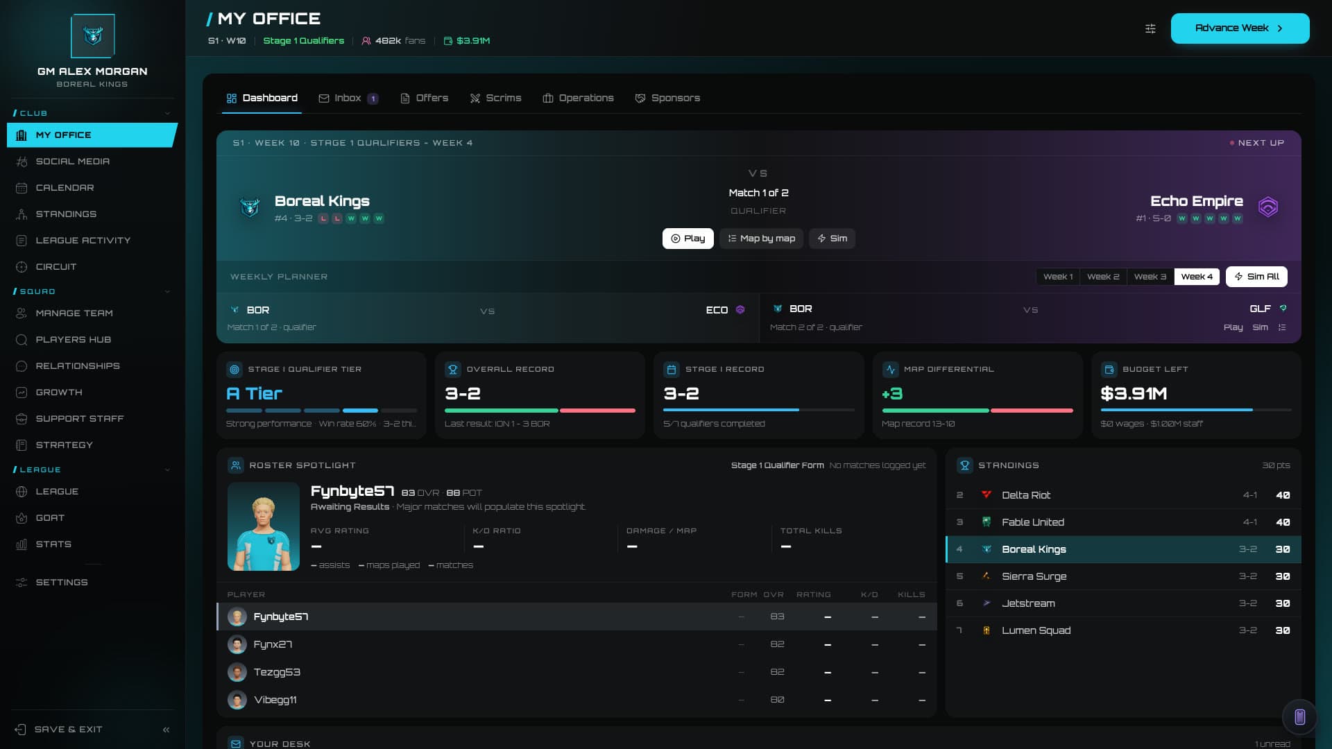Open Relationships page
Viewport: 1332px width, 749px height.
(x=92, y=366)
